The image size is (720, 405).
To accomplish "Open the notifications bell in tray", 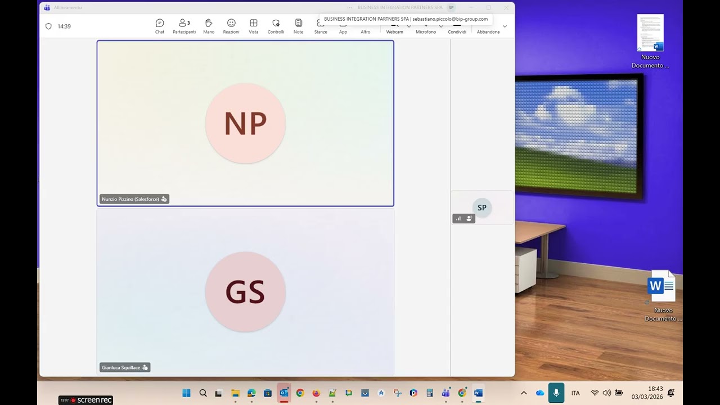I will click(670, 393).
